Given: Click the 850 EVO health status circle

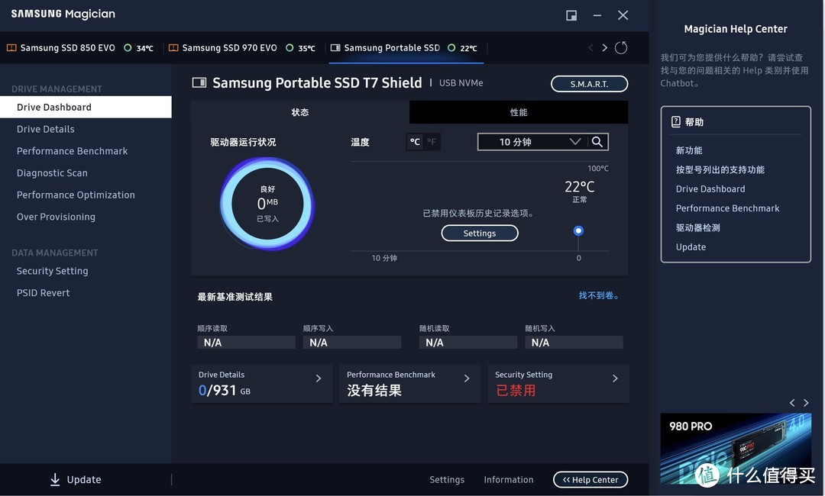Looking at the screenshot, I should coord(128,48).
